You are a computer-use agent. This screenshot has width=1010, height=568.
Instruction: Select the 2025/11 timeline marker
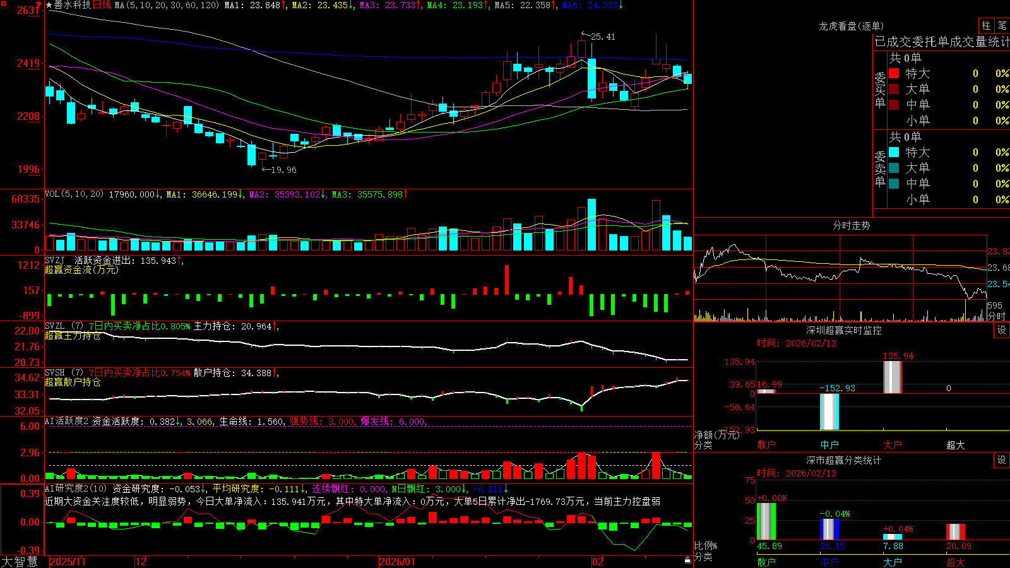(68, 562)
